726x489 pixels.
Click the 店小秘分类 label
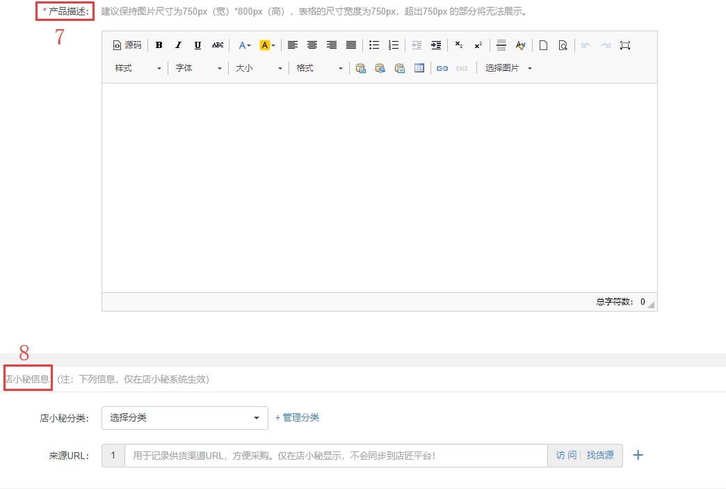(x=65, y=418)
